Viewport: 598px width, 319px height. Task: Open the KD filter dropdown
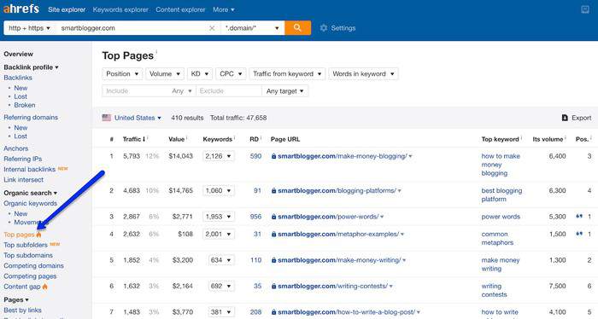[x=200, y=74]
